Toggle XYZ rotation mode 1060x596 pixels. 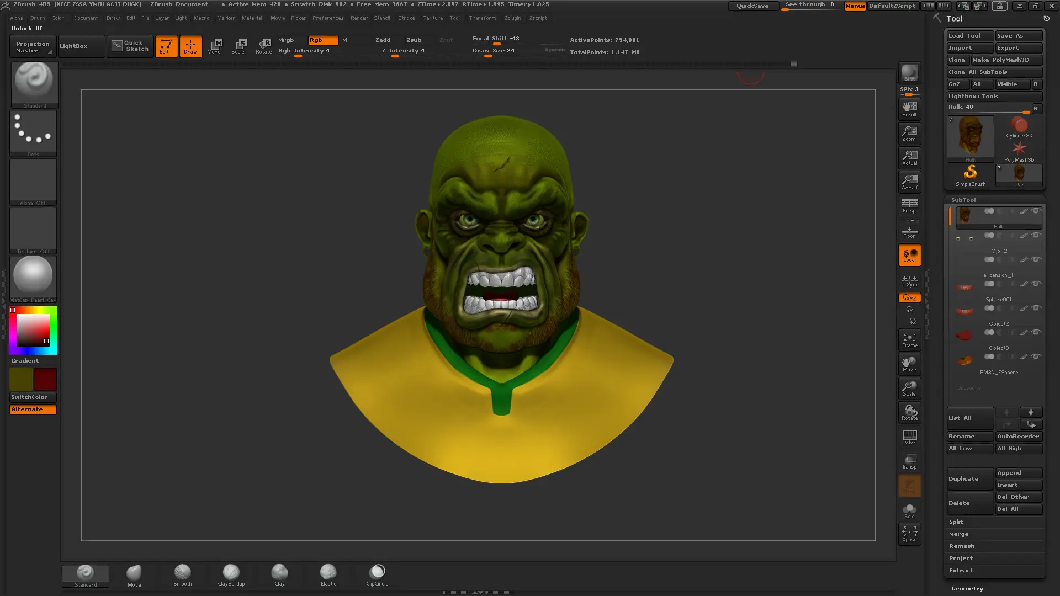[909, 298]
